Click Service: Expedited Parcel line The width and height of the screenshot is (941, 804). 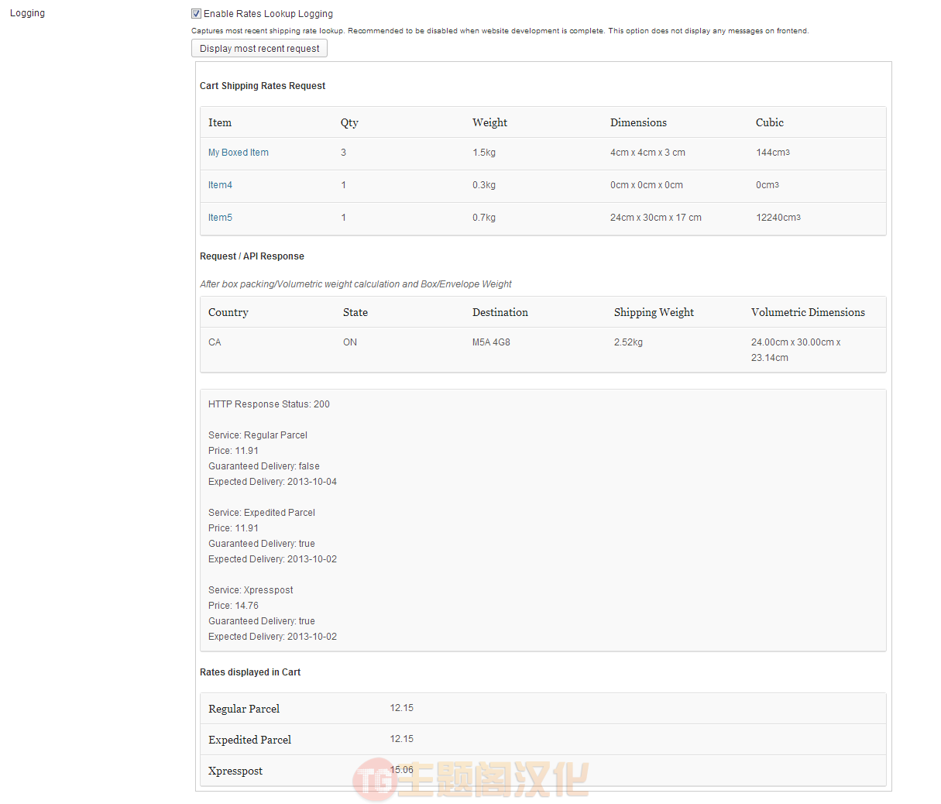(x=262, y=513)
